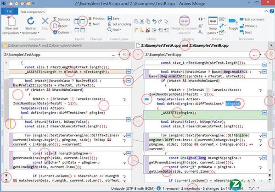
Task: Click the Z:\Examples\TestB.cpp path field
Action: point(198,55)
